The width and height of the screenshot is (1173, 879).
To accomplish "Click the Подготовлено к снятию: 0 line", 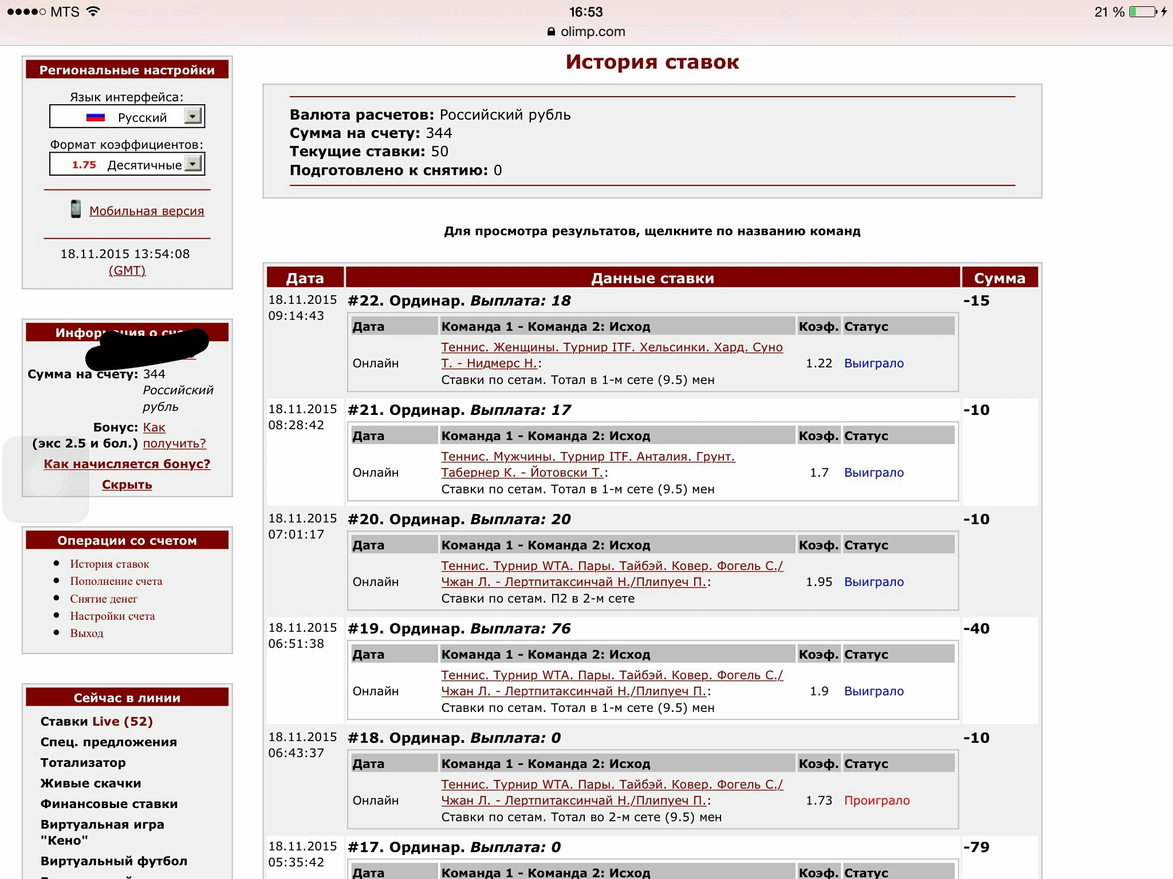I will tap(396, 170).
